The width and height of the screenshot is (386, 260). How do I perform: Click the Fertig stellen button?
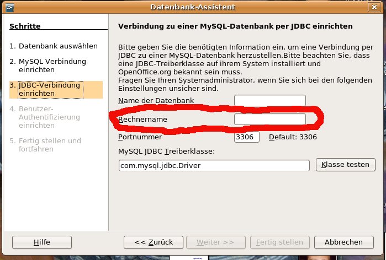tap(280, 242)
